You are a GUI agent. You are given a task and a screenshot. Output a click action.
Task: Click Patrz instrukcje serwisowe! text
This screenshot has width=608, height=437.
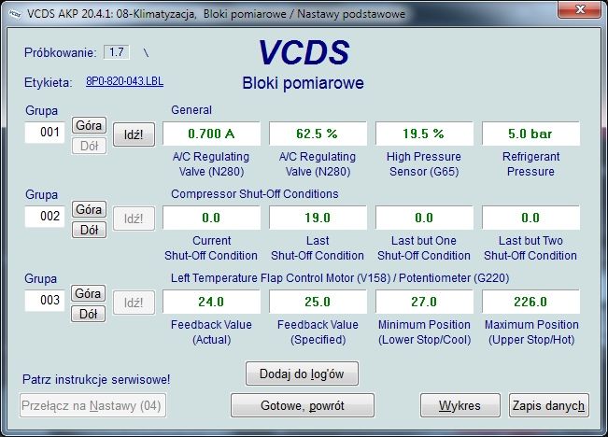coord(96,379)
